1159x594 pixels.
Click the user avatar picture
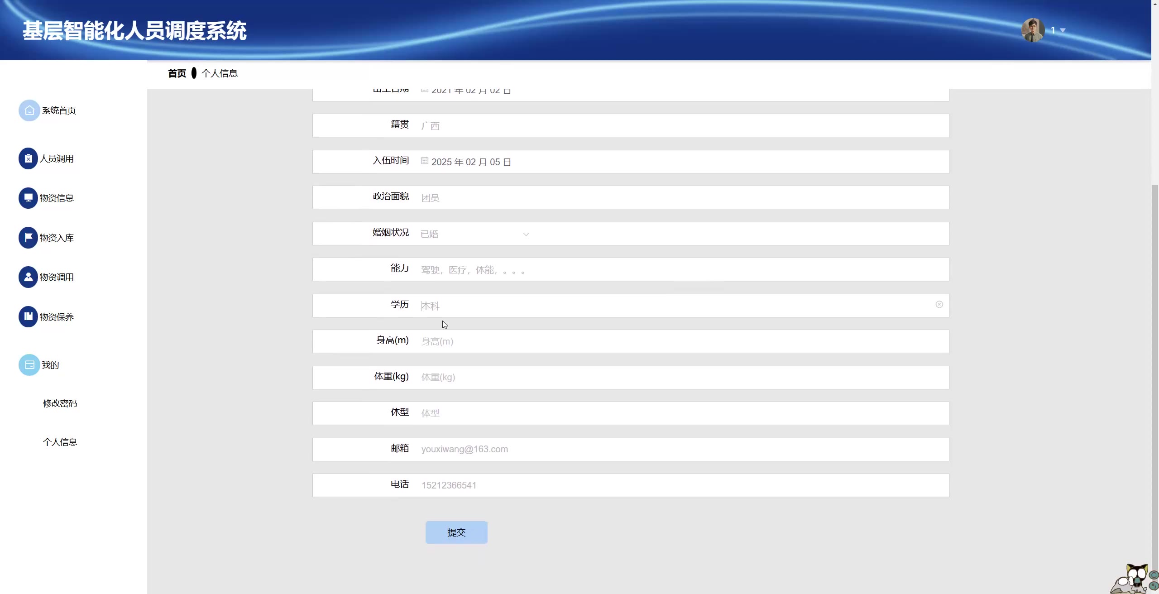pyautogui.click(x=1033, y=30)
